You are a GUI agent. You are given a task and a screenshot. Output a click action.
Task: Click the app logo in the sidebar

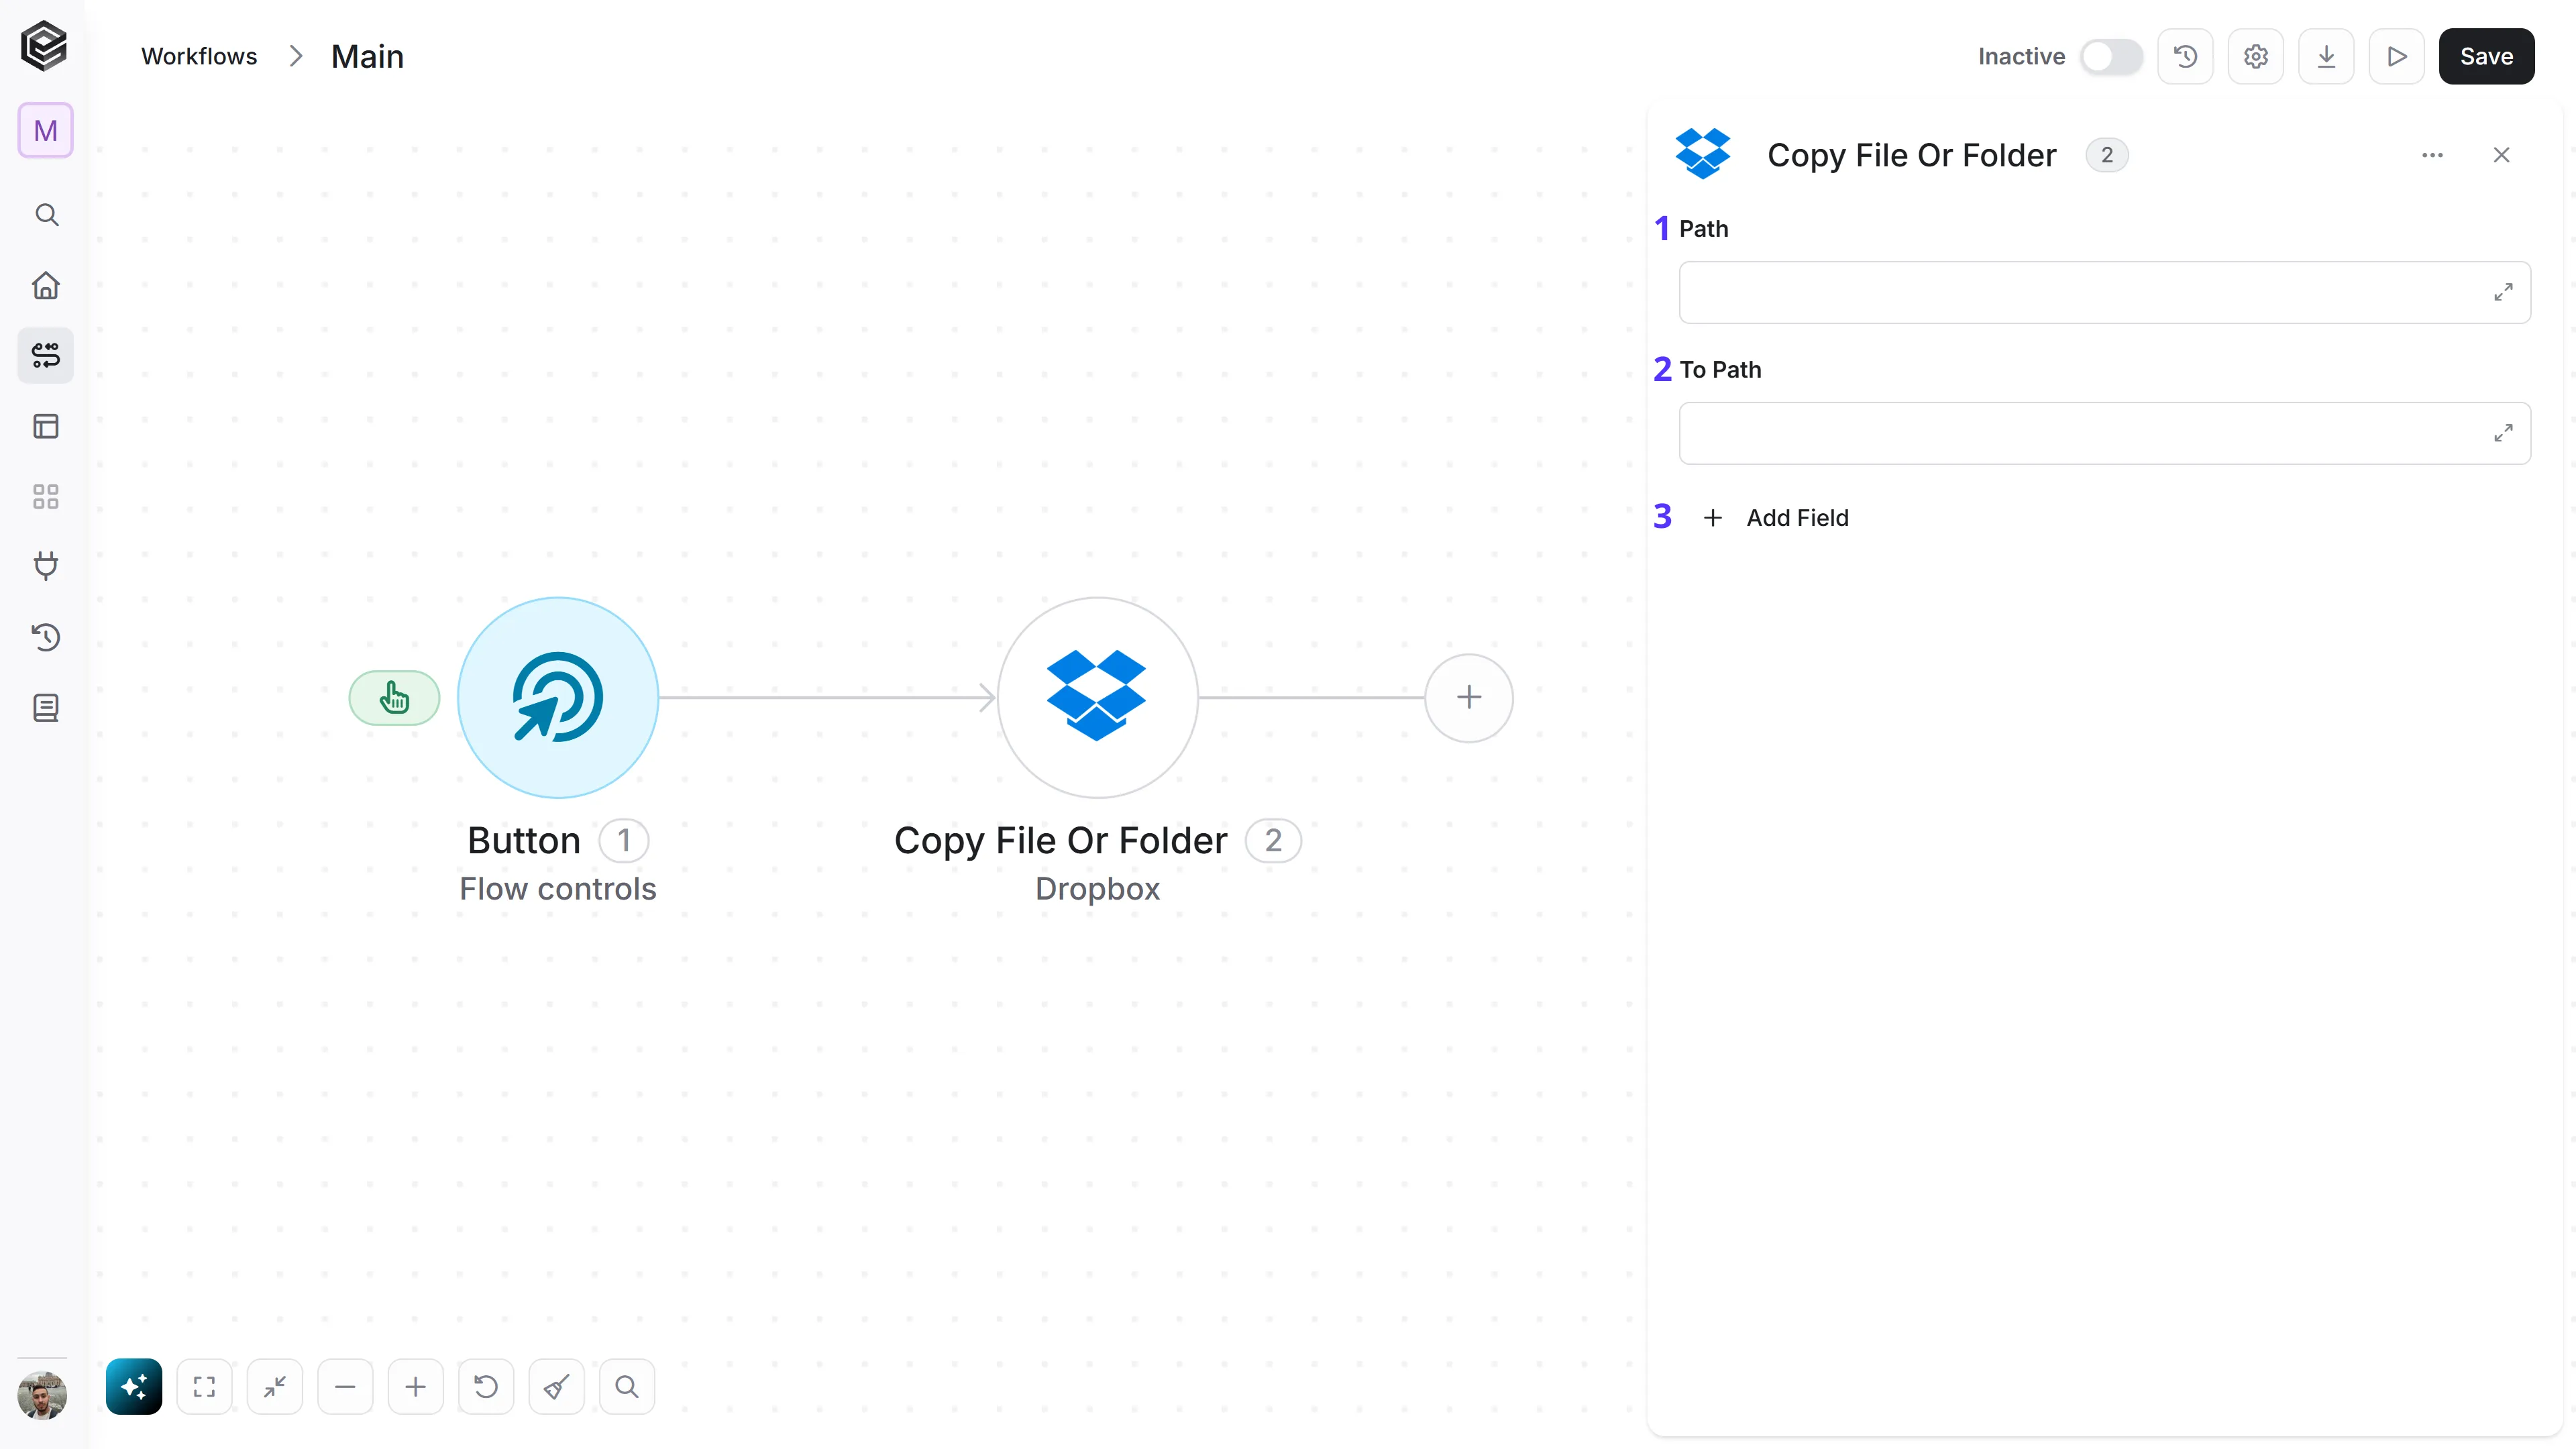pos(44,46)
